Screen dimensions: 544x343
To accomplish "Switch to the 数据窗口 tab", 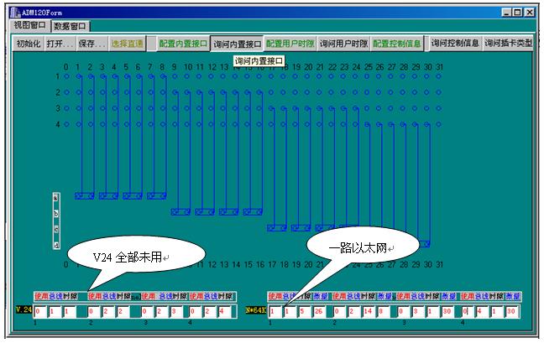I will click(70, 26).
